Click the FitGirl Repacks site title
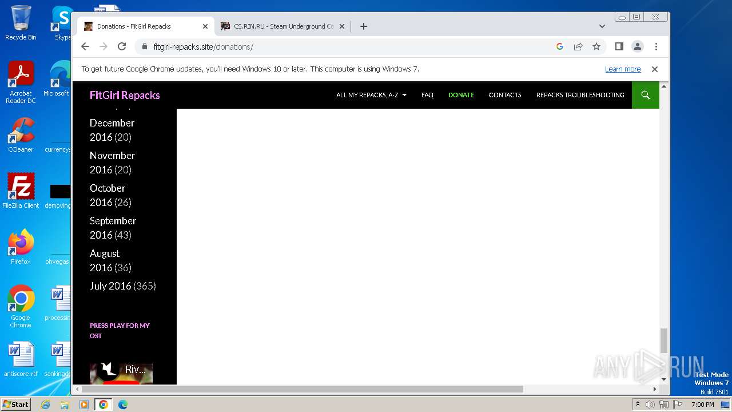 click(x=125, y=95)
